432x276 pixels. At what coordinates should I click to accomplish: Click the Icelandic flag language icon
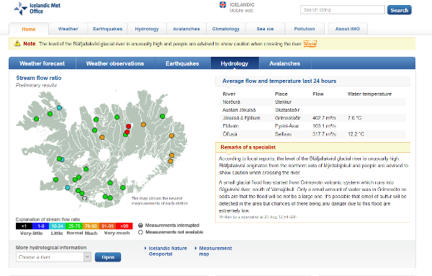point(222,5)
